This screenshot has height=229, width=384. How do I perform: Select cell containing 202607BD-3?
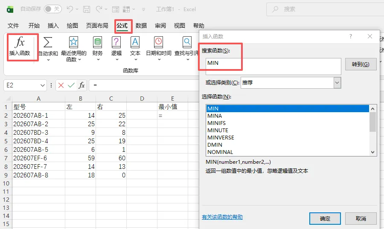click(x=38, y=132)
